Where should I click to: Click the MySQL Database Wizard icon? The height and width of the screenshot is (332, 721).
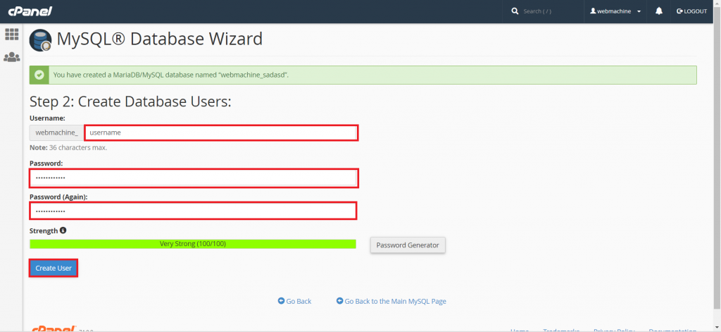(40, 40)
